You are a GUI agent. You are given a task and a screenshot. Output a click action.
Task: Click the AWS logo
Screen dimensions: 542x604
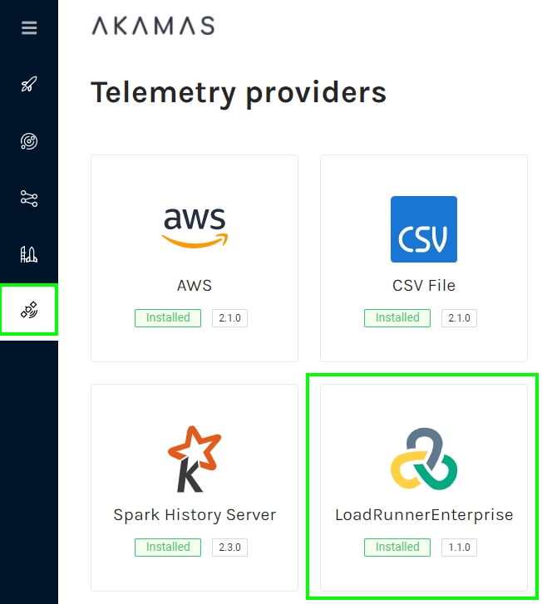195,227
